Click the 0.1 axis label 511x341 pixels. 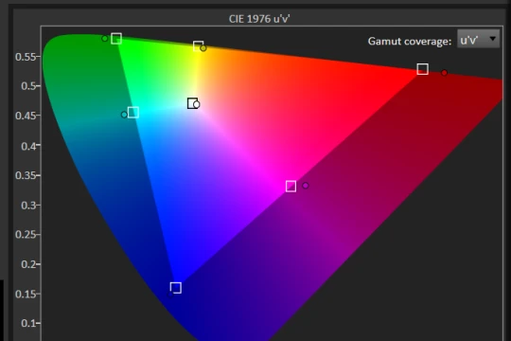click(x=28, y=323)
